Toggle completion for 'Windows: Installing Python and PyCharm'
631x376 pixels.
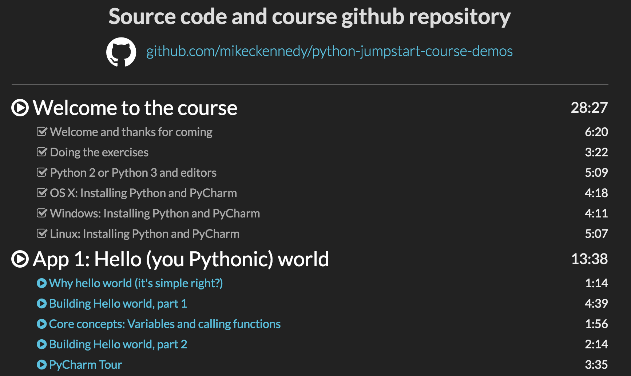click(42, 213)
